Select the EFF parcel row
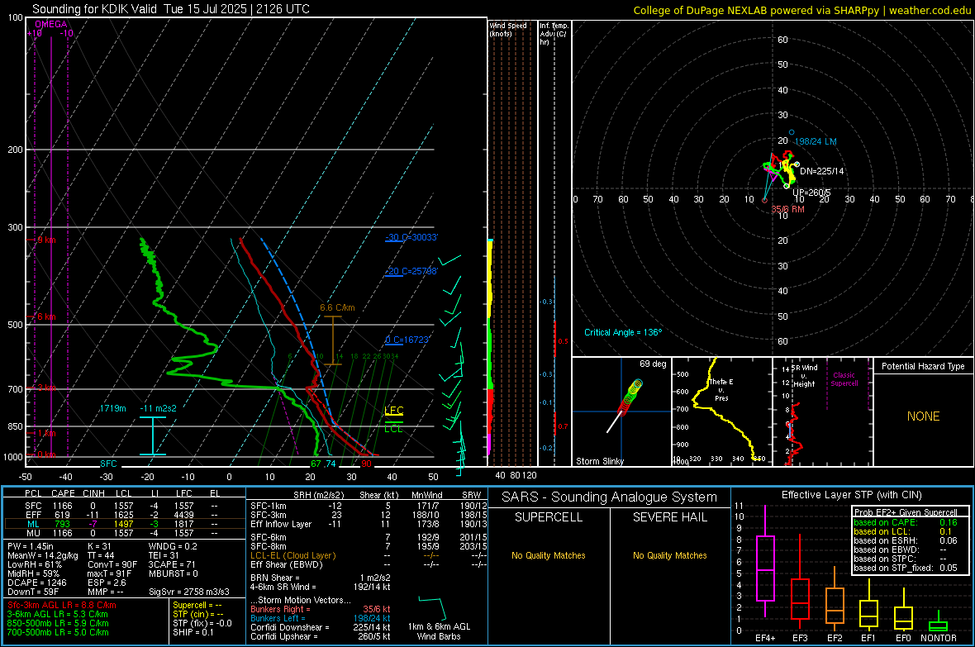This screenshot has width=975, height=647. pyautogui.click(x=124, y=515)
